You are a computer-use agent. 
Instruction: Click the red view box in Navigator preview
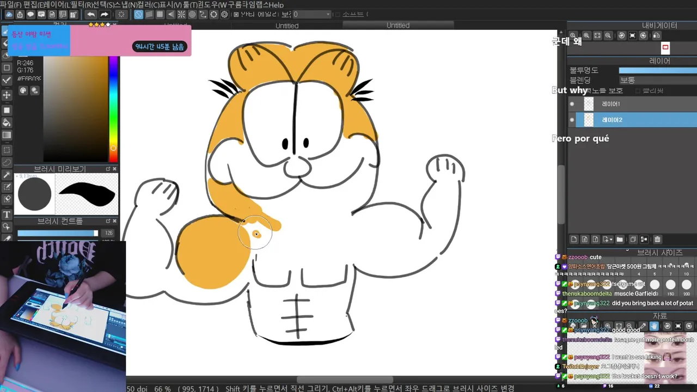pyautogui.click(x=665, y=47)
